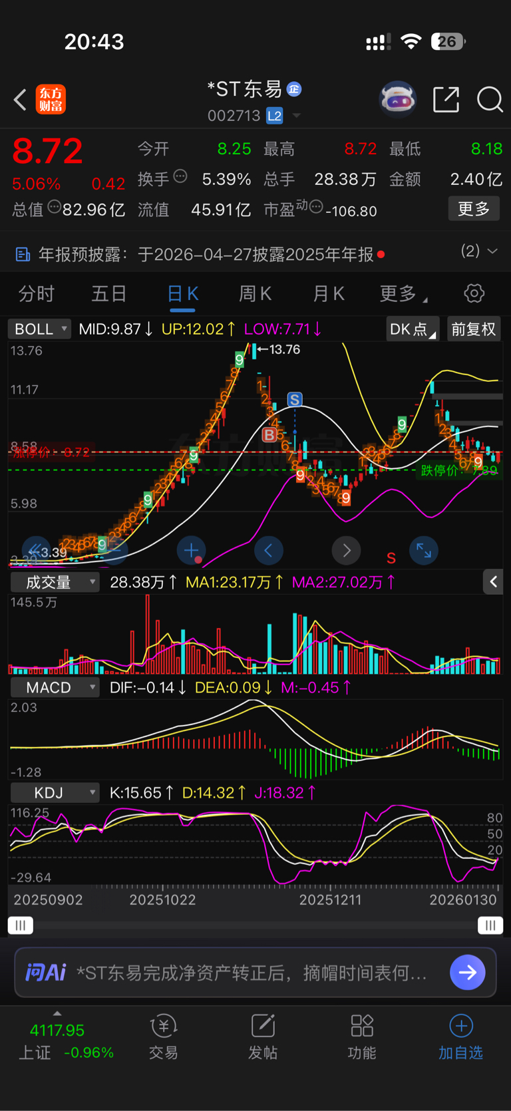Open the MACD indicator dropdown
511x1111 pixels.
tap(55, 687)
